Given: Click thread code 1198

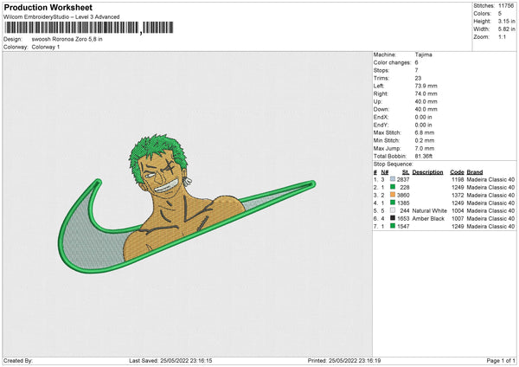Looking at the screenshot, I should click(x=458, y=179).
